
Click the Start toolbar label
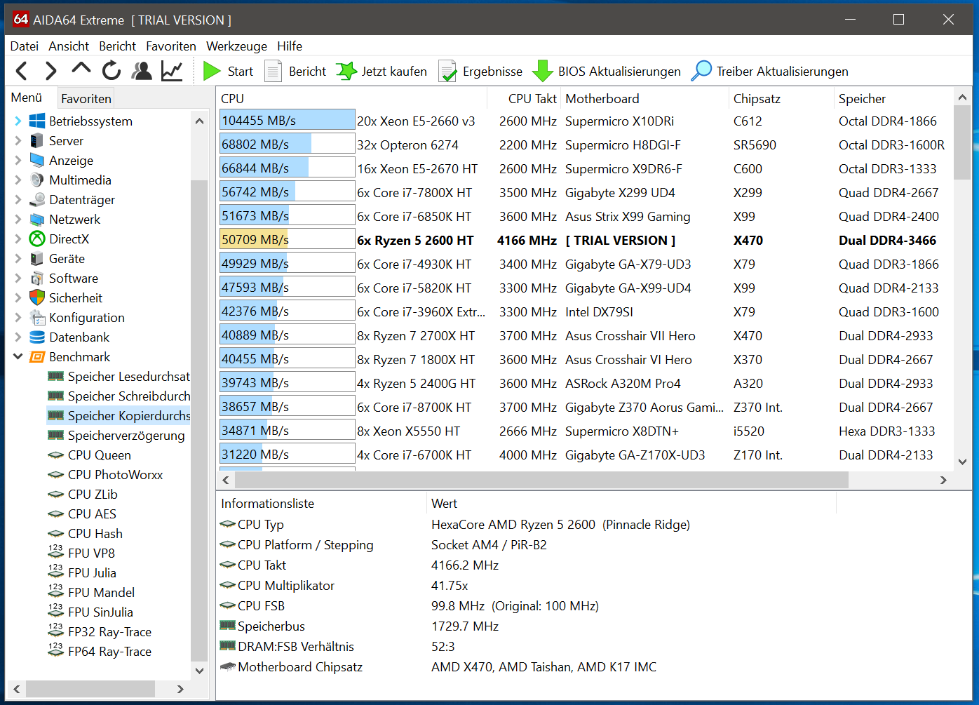[x=241, y=71]
